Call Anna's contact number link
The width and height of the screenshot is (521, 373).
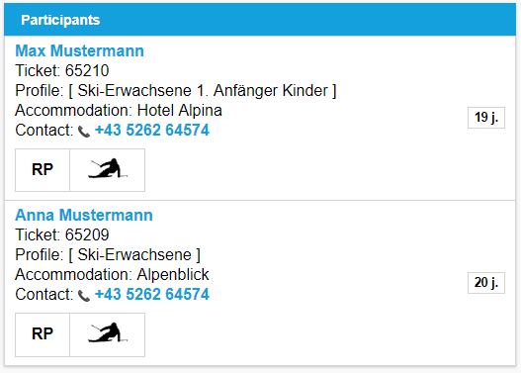click(152, 294)
